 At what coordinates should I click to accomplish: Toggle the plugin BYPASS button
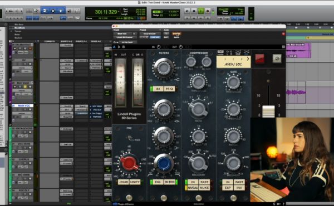coord(176,33)
